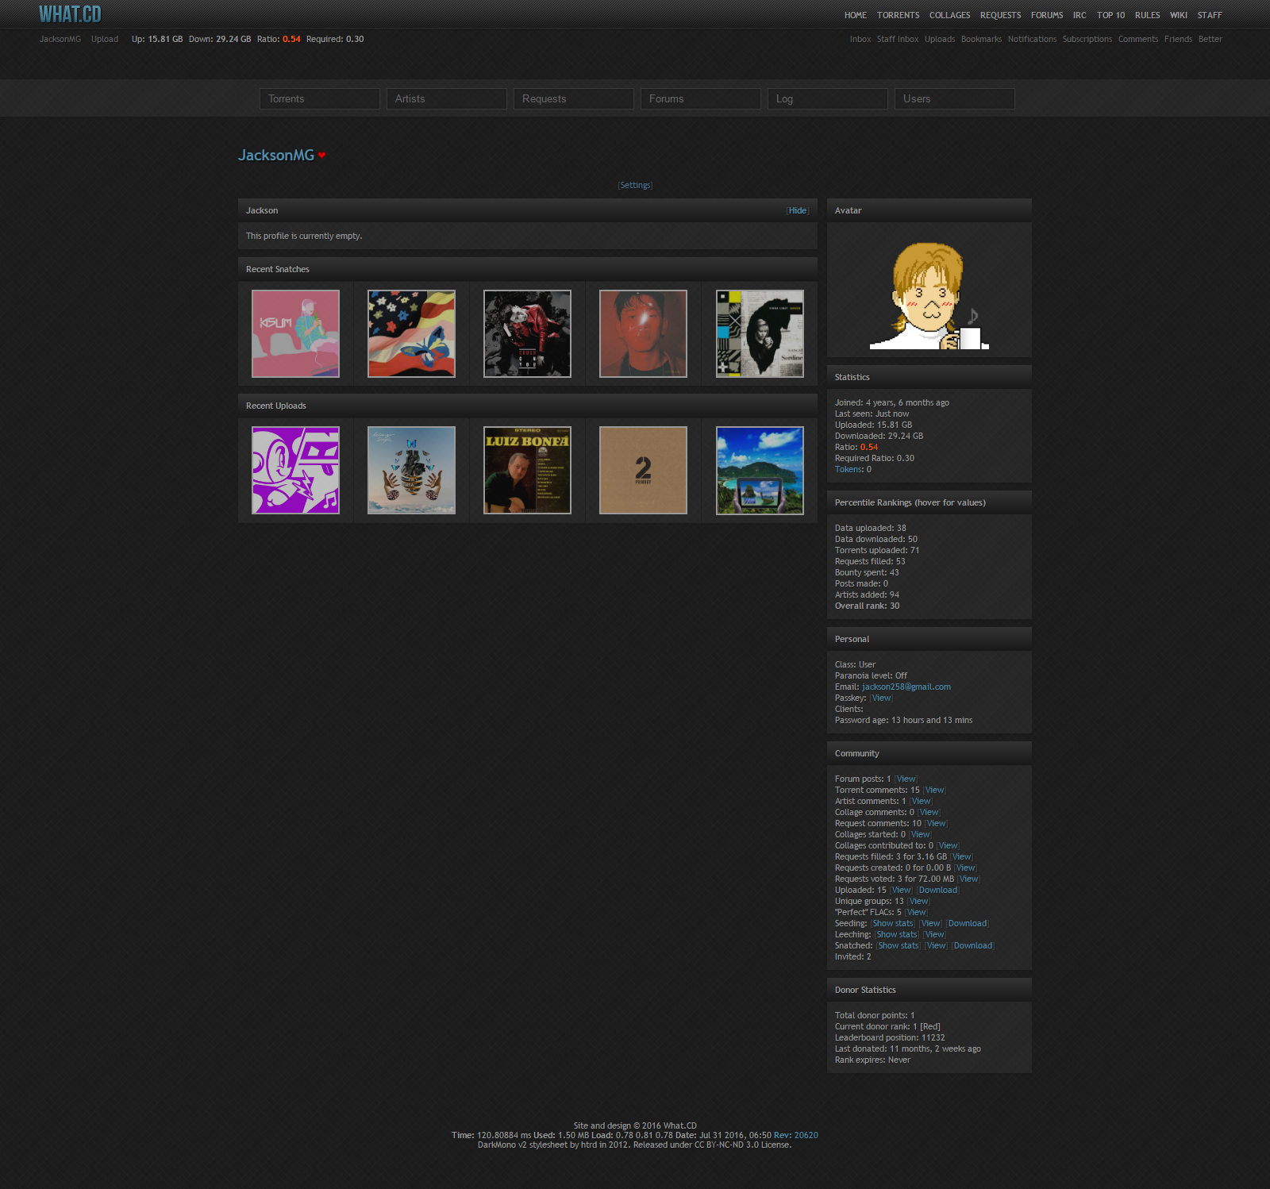Open the hands and heart upload thumbnail
This screenshot has width=1270, height=1189.
(x=411, y=470)
